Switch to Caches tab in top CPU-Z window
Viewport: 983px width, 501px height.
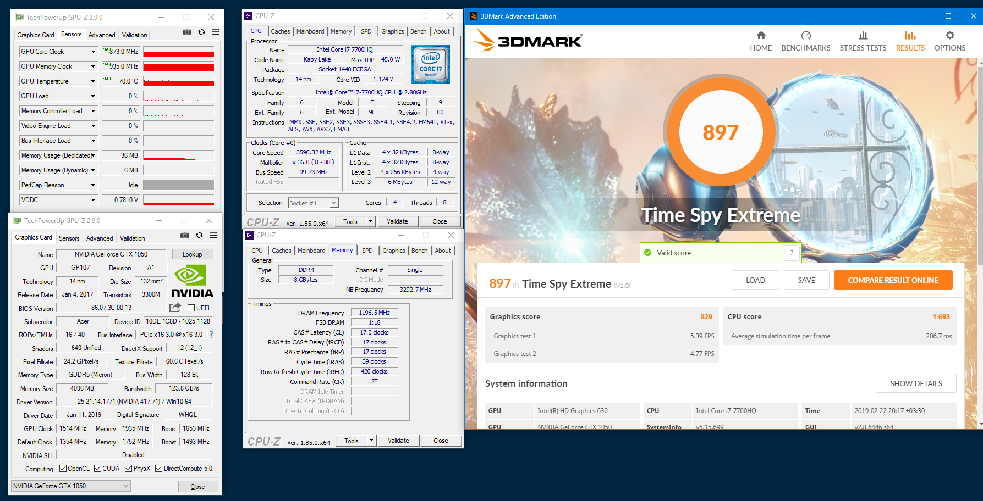(x=281, y=31)
